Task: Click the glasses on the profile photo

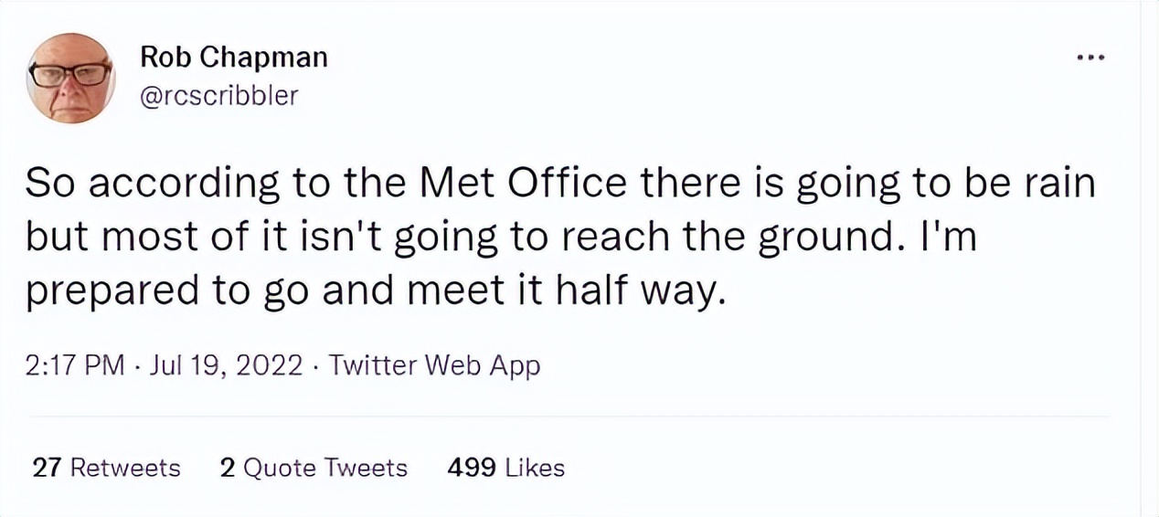Action: point(69,74)
